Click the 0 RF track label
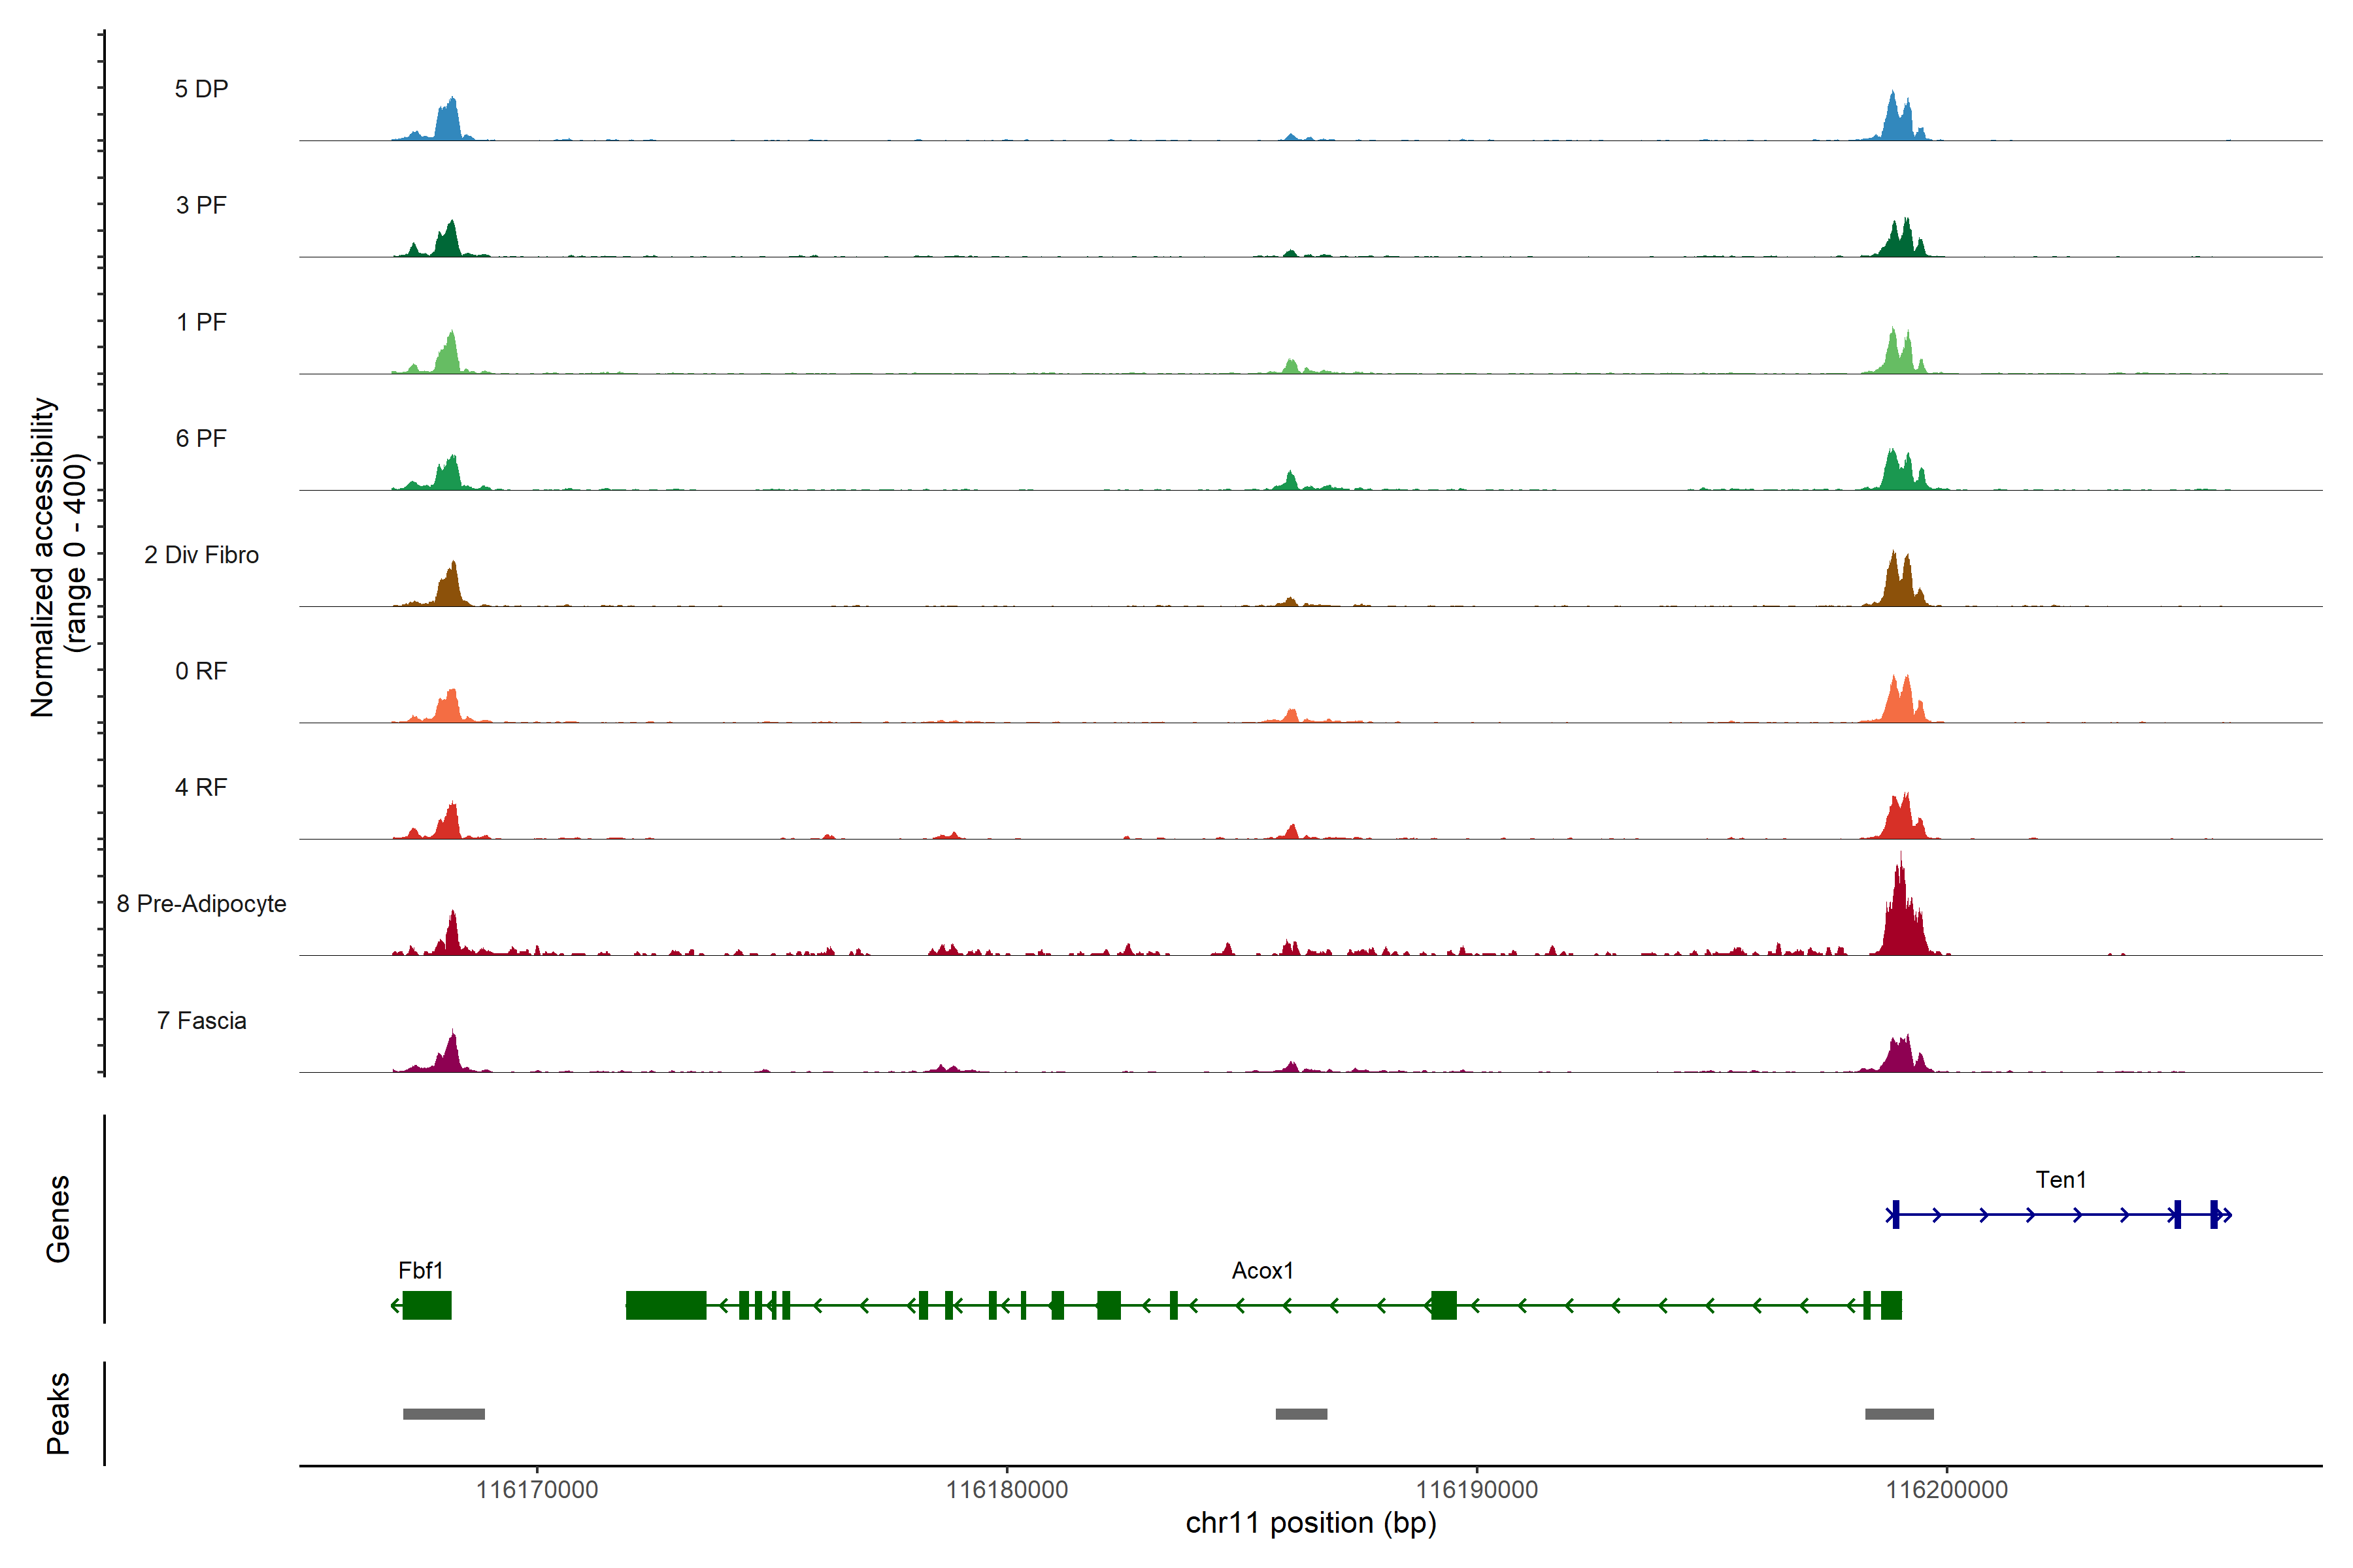Viewport: 2353px width, 1568px height. (x=201, y=671)
